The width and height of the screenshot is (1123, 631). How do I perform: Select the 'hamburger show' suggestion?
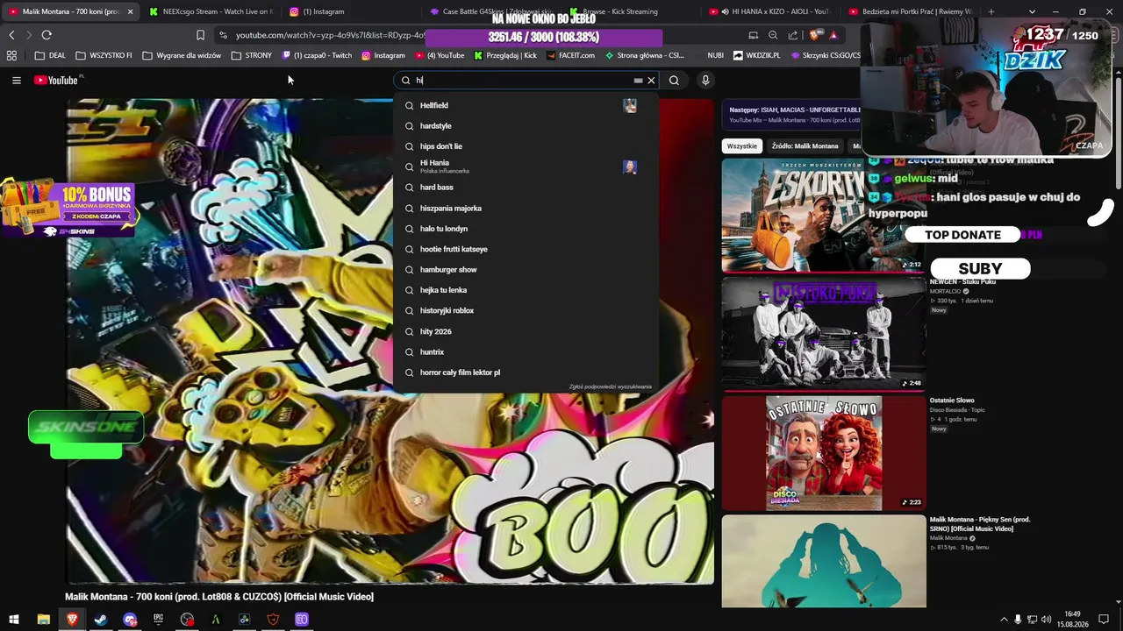pos(526,270)
